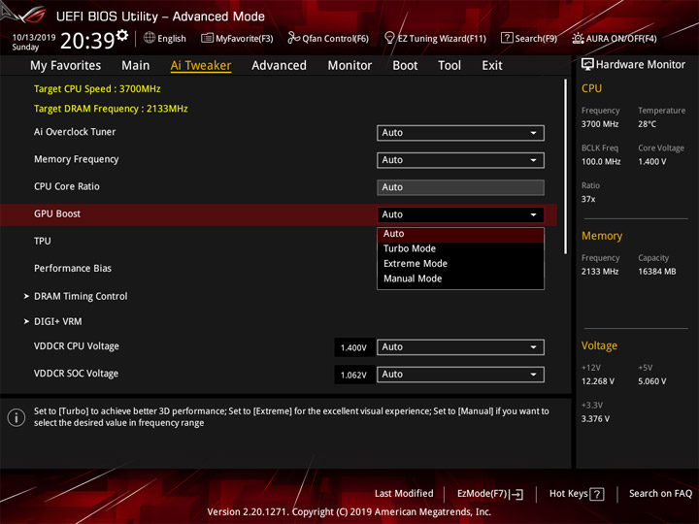
Task: Go to Boot tab
Action: 405,66
